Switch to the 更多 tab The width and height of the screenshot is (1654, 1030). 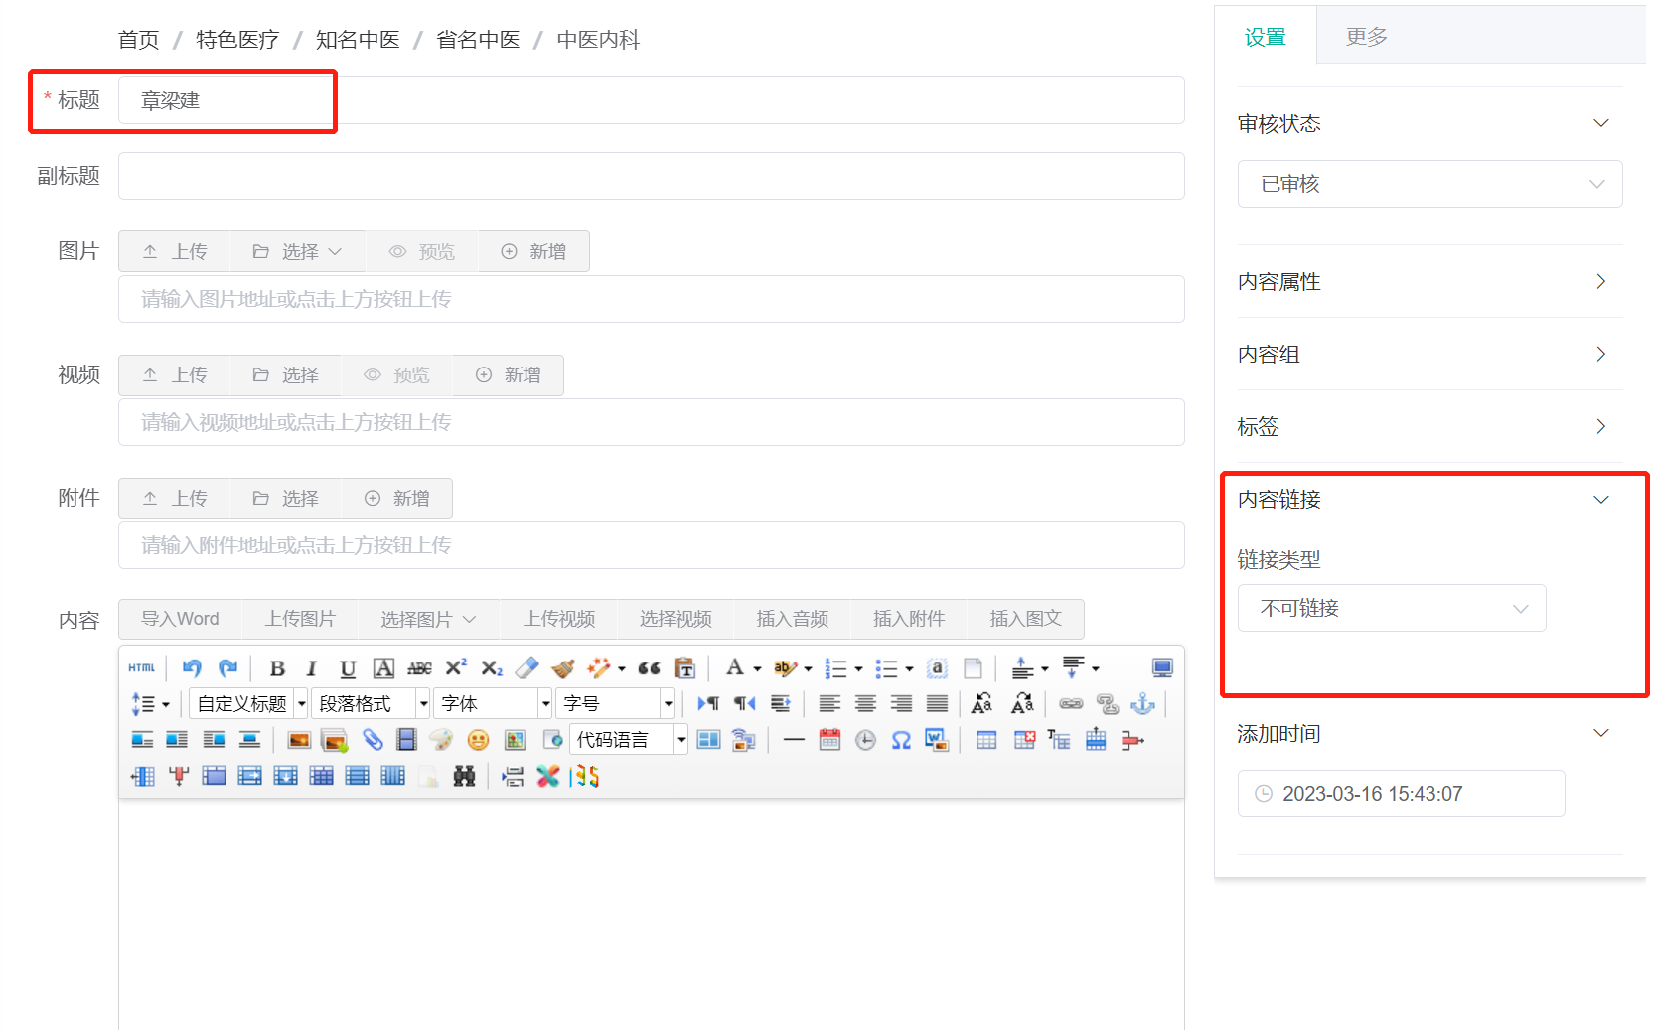coord(1365,36)
